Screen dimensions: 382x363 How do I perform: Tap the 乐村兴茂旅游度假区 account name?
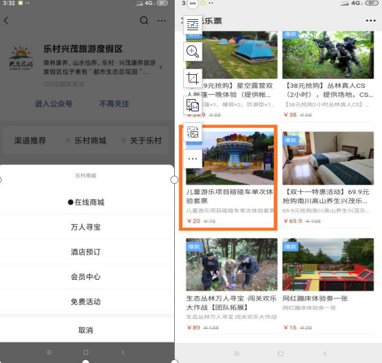pos(83,49)
